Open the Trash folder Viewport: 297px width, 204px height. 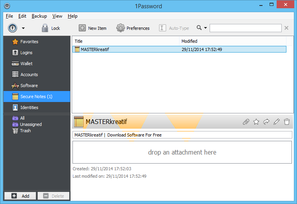pos(21,131)
